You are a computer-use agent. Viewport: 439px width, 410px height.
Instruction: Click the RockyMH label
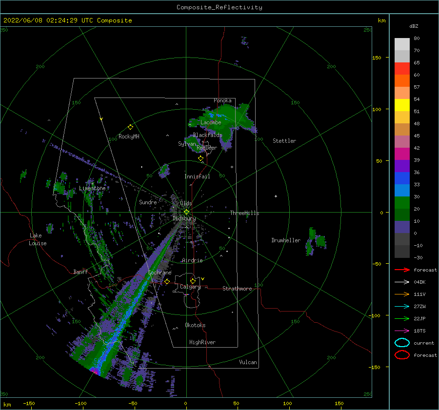coord(129,137)
